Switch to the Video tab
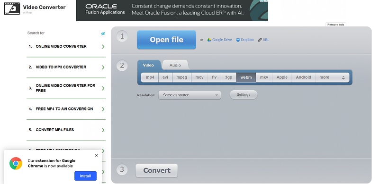This screenshot has width=379, height=184. (148, 65)
